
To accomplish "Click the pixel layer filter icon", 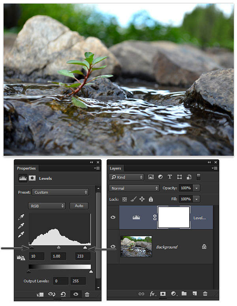I will coord(151,177).
